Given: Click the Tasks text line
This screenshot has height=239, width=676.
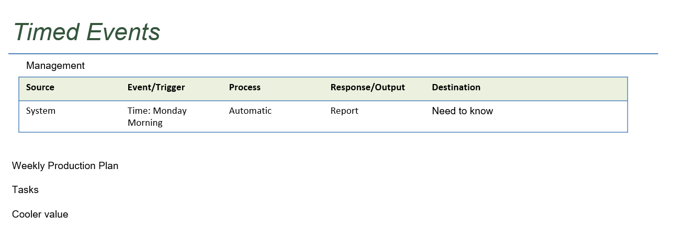Looking at the screenshot, I should click(25, 190).
